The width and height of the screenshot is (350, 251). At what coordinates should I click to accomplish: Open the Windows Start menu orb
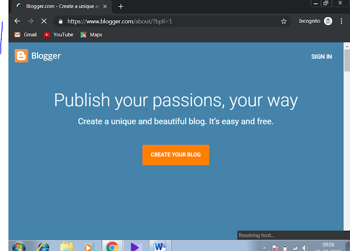pos(19,246)
